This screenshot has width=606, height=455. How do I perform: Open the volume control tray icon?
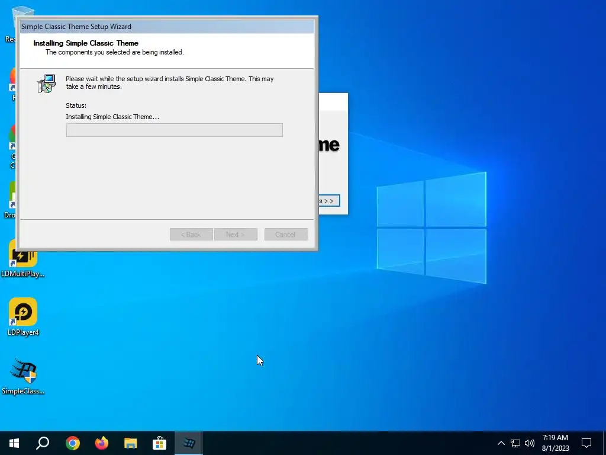530,443
